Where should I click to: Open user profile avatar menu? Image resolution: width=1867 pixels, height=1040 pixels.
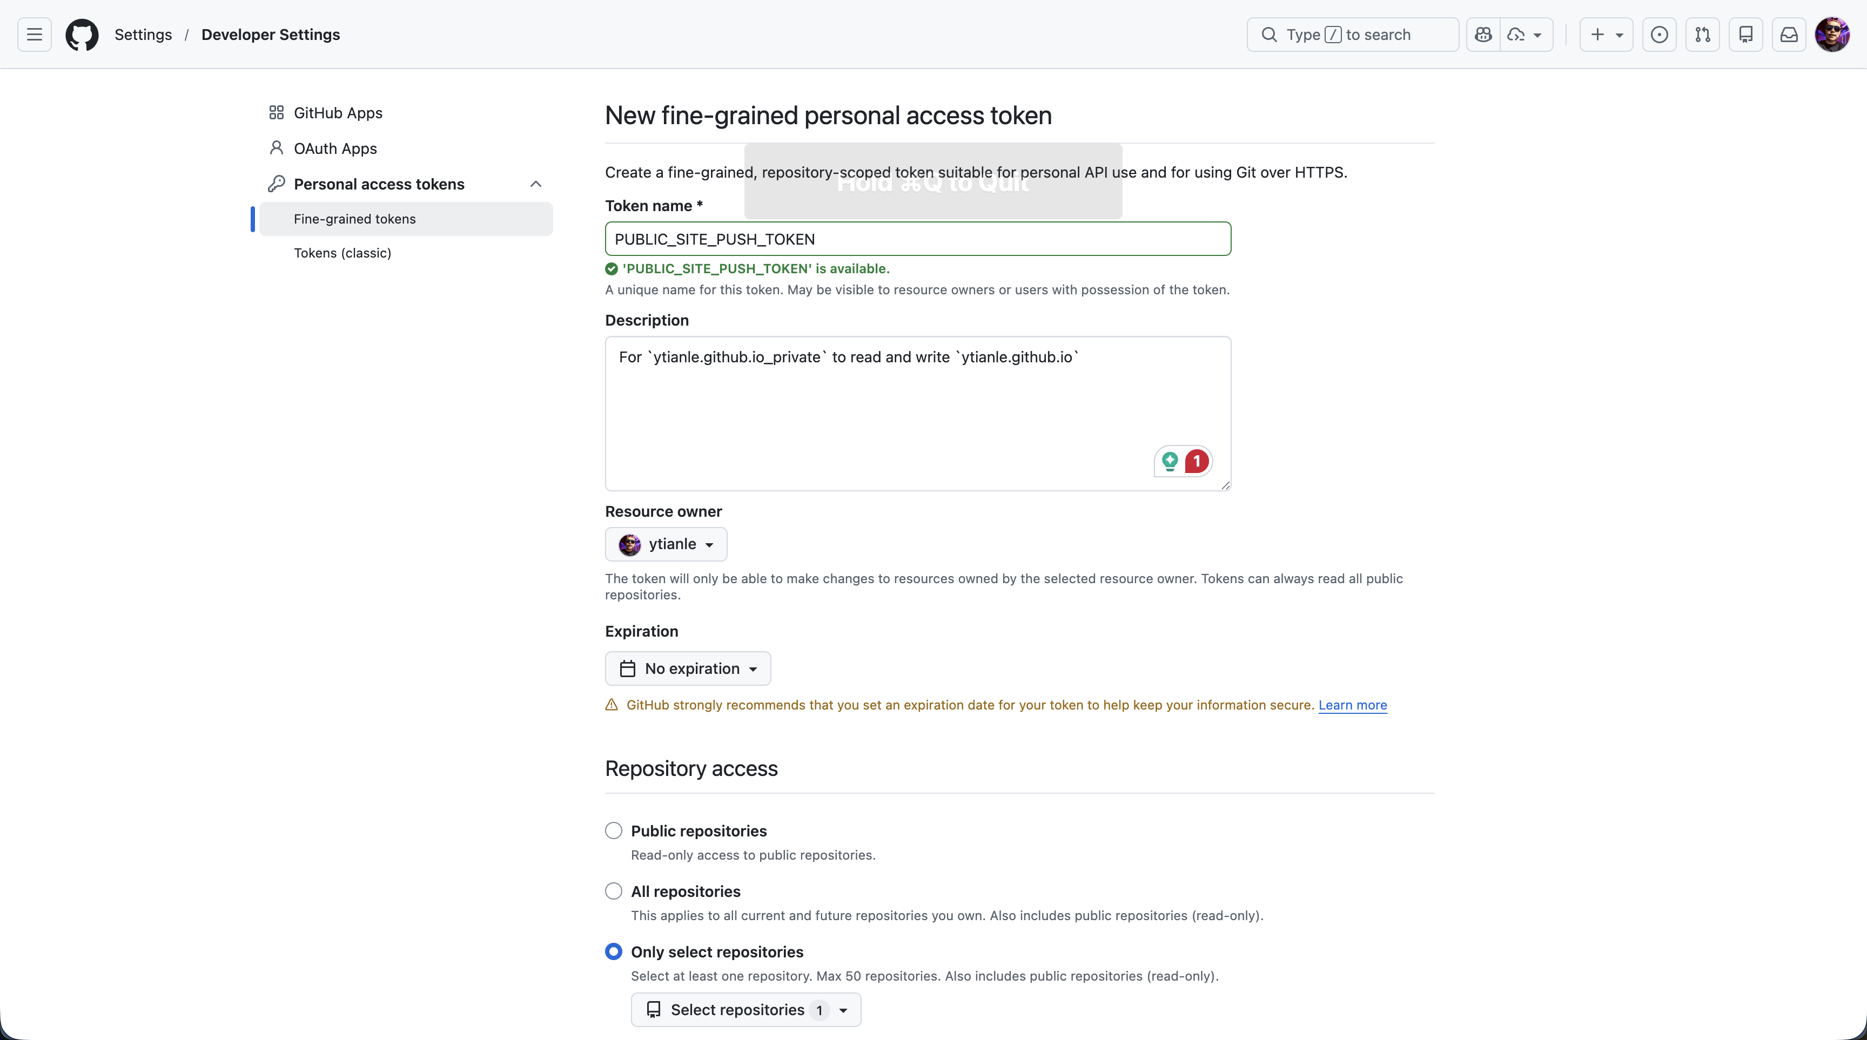click(x=1832, y=35)
